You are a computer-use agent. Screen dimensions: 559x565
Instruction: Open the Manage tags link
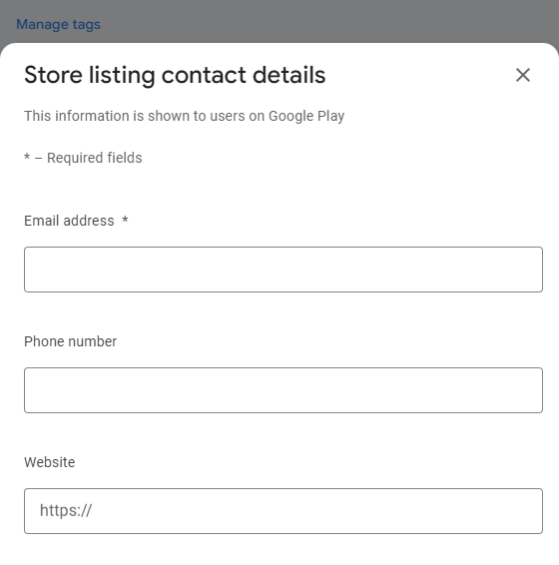pyautogui.click(x=58, y=25)
